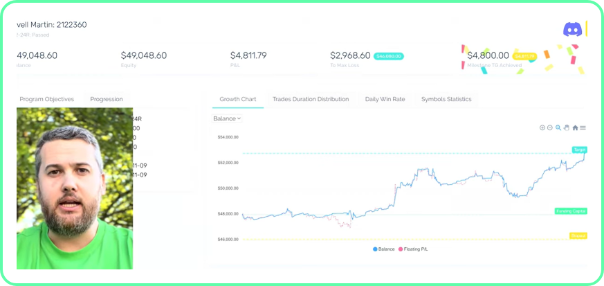This screenshot has width=604, height=286.
Task: Zoom out using the chart minus icon
Action: click(x=550, y=127)
